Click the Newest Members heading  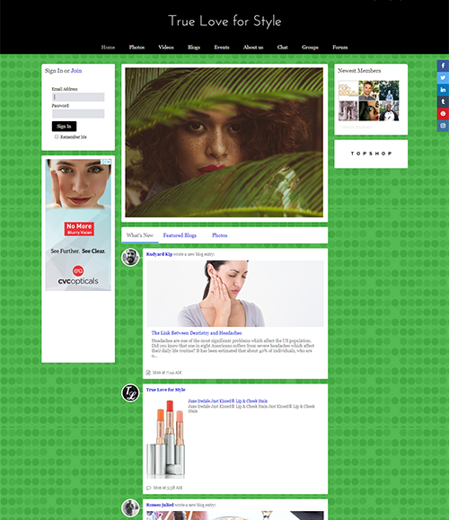tap(359, 71)
